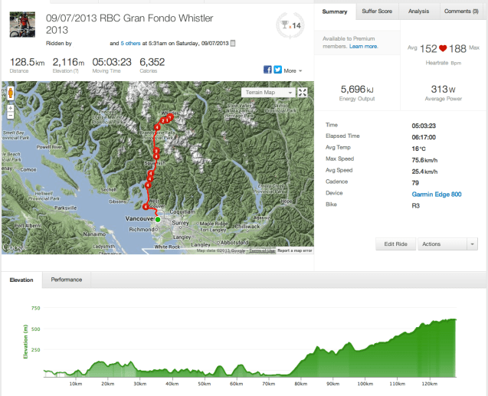Click the Facebook share icon
The height and width of the screenshot is (396, 488).
click(268, 70)
